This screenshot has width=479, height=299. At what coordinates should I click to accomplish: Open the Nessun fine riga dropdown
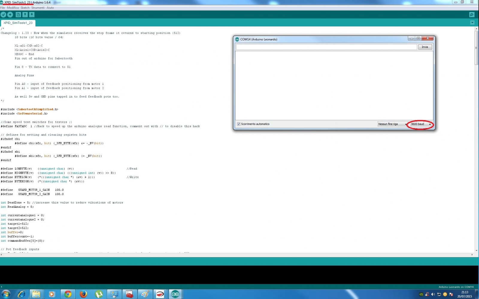pos(392,124)
